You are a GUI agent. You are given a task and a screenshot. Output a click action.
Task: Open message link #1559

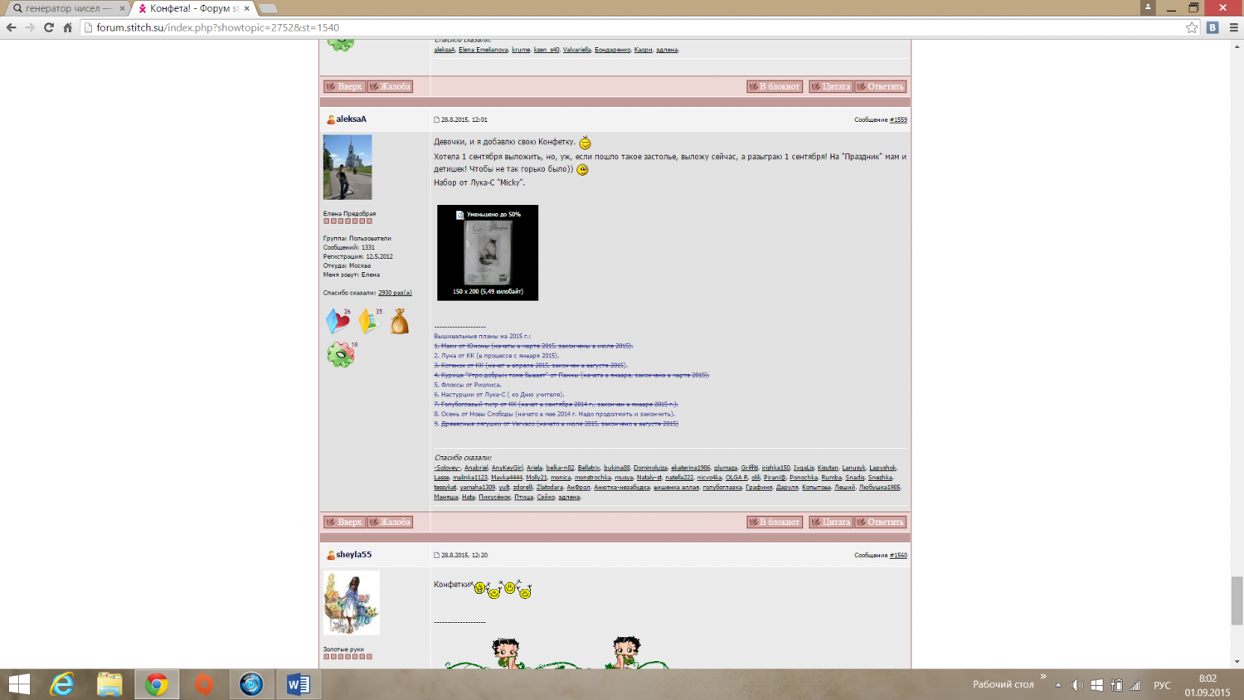click(x=898, y=119)
